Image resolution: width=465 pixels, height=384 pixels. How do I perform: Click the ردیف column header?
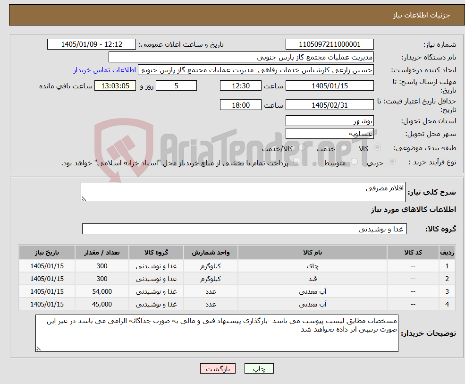447,253
